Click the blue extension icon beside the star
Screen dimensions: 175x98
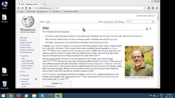[149, 8]
